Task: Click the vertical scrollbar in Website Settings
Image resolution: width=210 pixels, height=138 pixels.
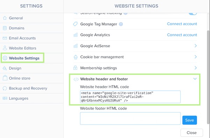Action: coord(208,77)
